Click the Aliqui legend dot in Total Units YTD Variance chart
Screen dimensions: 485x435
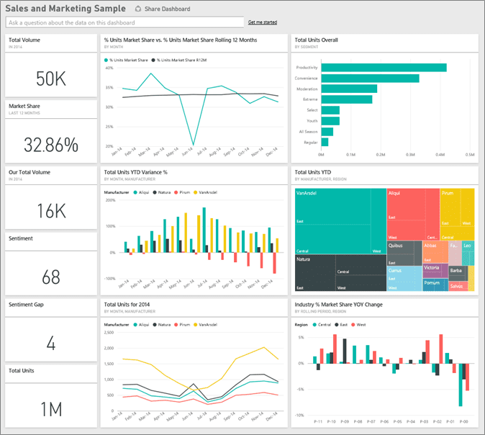coord(135,193)
